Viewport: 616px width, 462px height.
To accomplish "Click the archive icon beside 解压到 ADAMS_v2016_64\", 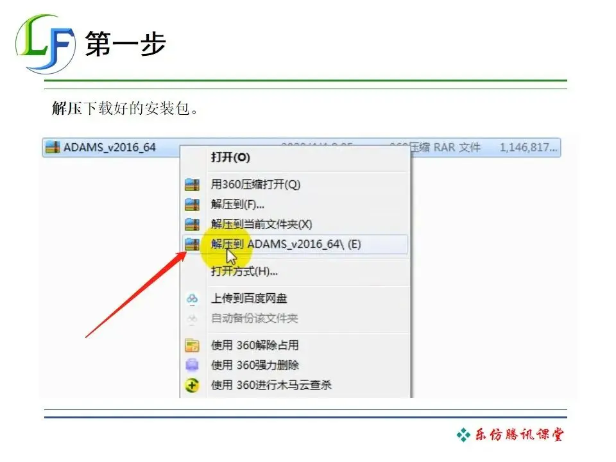I will tap(192, 244).
